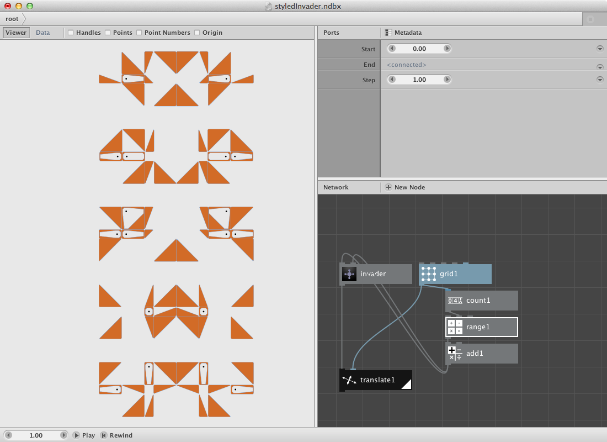The width and height of the screenshot is (607, 442).
Task: Select the invader node icon
Action: point(349,274)
